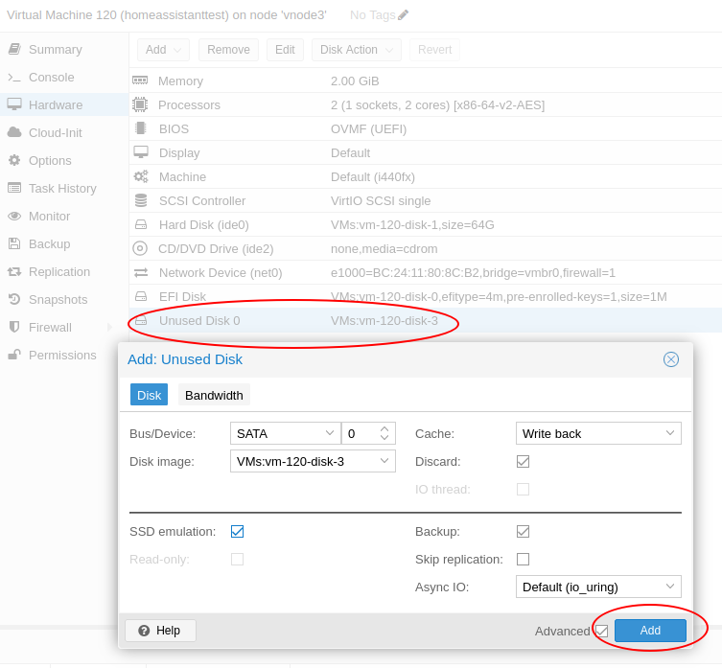Click the Unused Disk 0 drive icon
722x668 pixels.
pyautogui.click(x=140, y=320)
